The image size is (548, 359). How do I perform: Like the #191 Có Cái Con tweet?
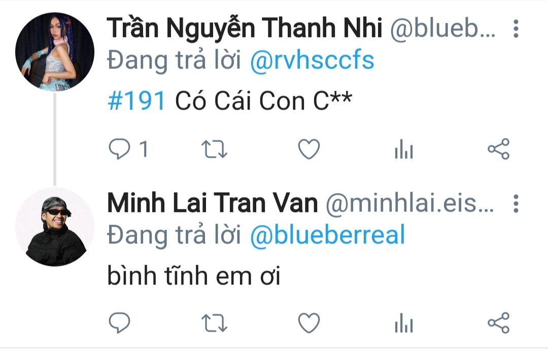coord(309,149)
